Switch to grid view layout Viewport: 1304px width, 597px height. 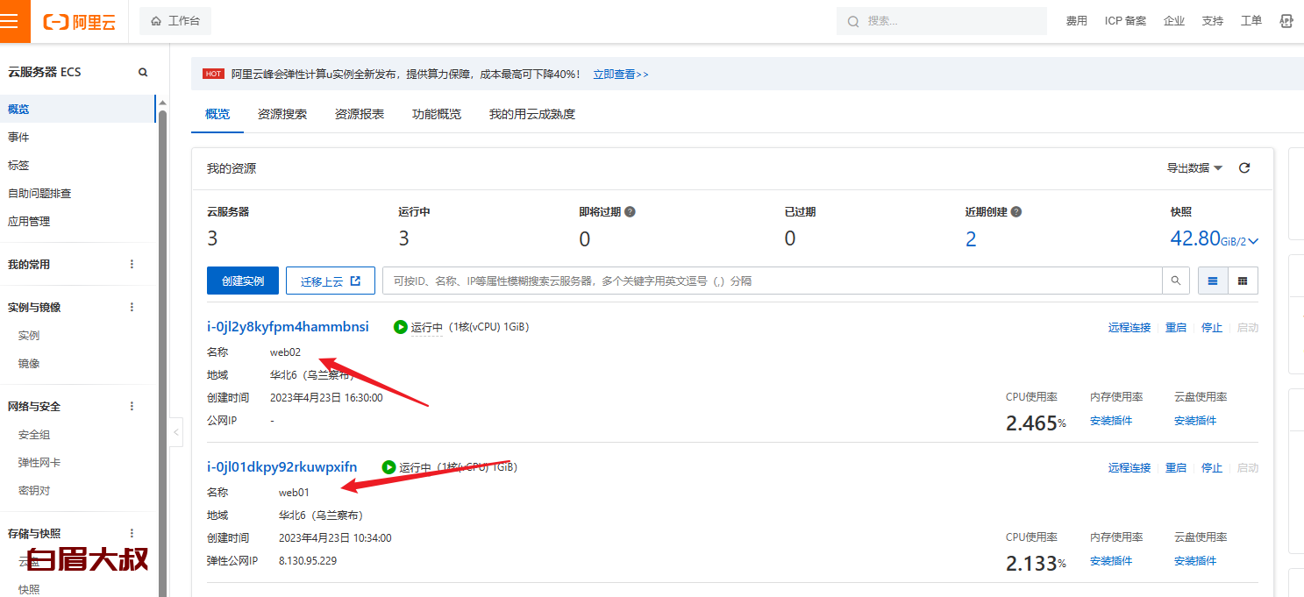point(1243,281)
